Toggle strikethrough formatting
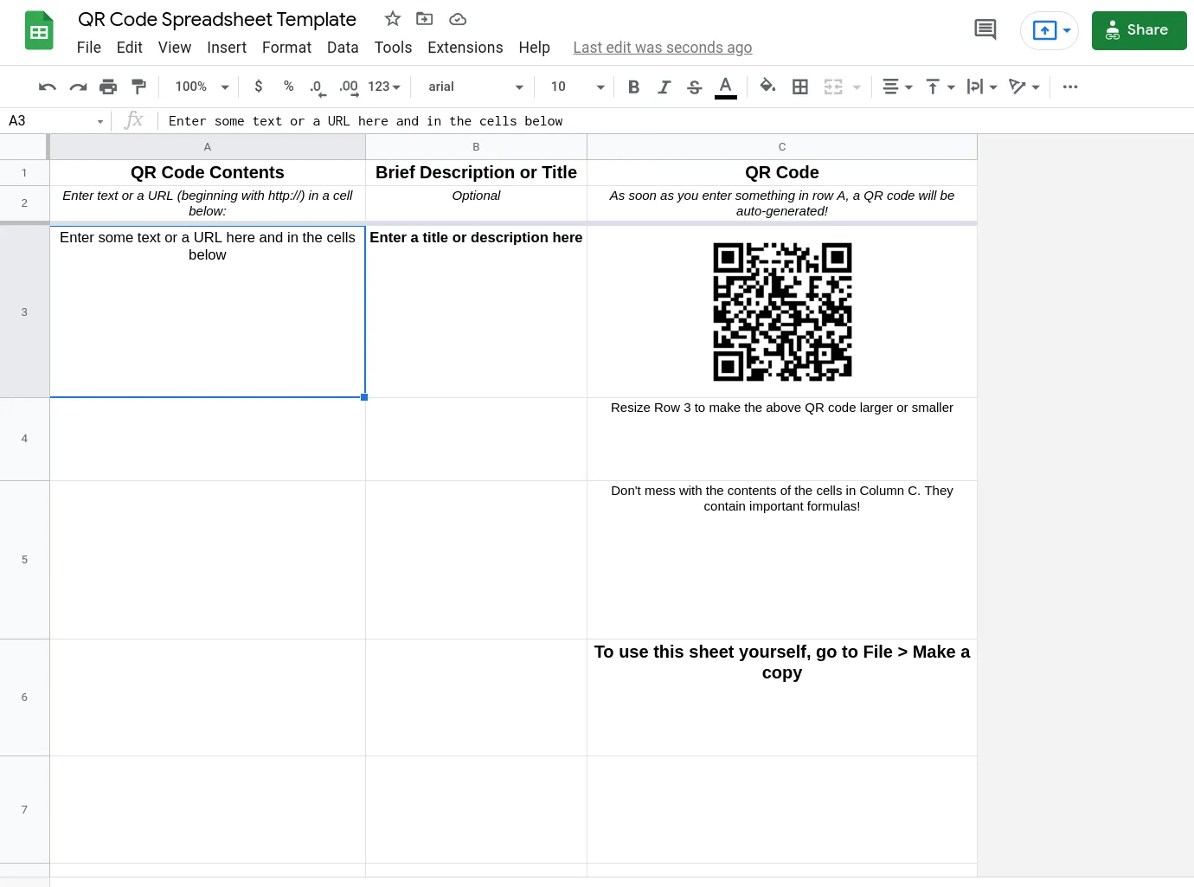This screenshot has width=1194, height=887. (x=695, y=87)
